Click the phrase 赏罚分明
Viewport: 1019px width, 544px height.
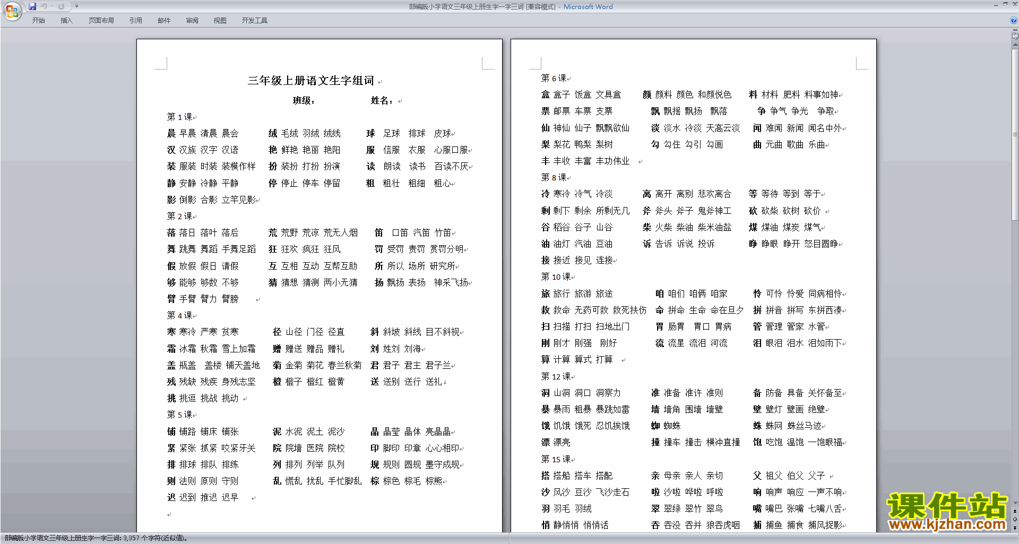tap(447, 249)
